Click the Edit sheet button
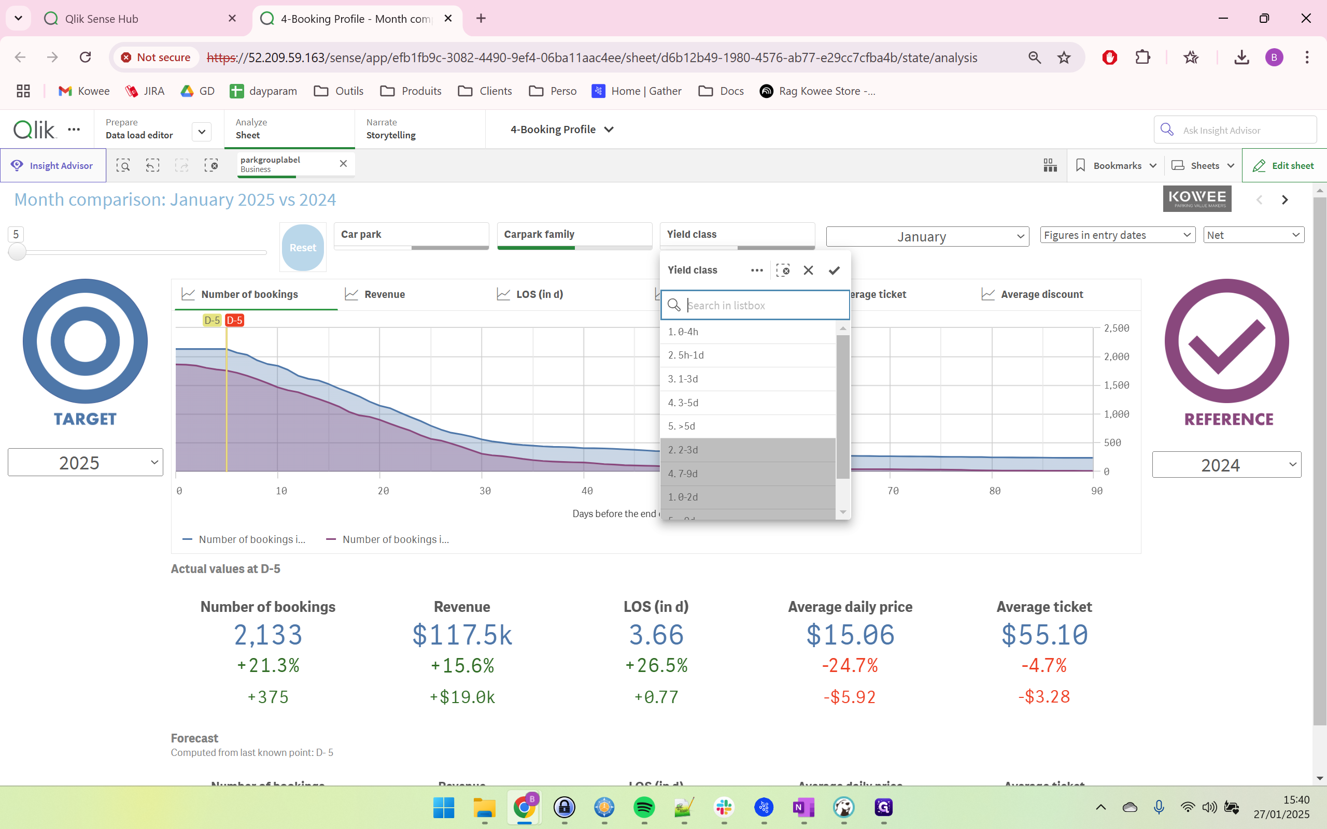Image resolution: width=1327 pixels, height=829 pixels. (x=1283, y=165)
